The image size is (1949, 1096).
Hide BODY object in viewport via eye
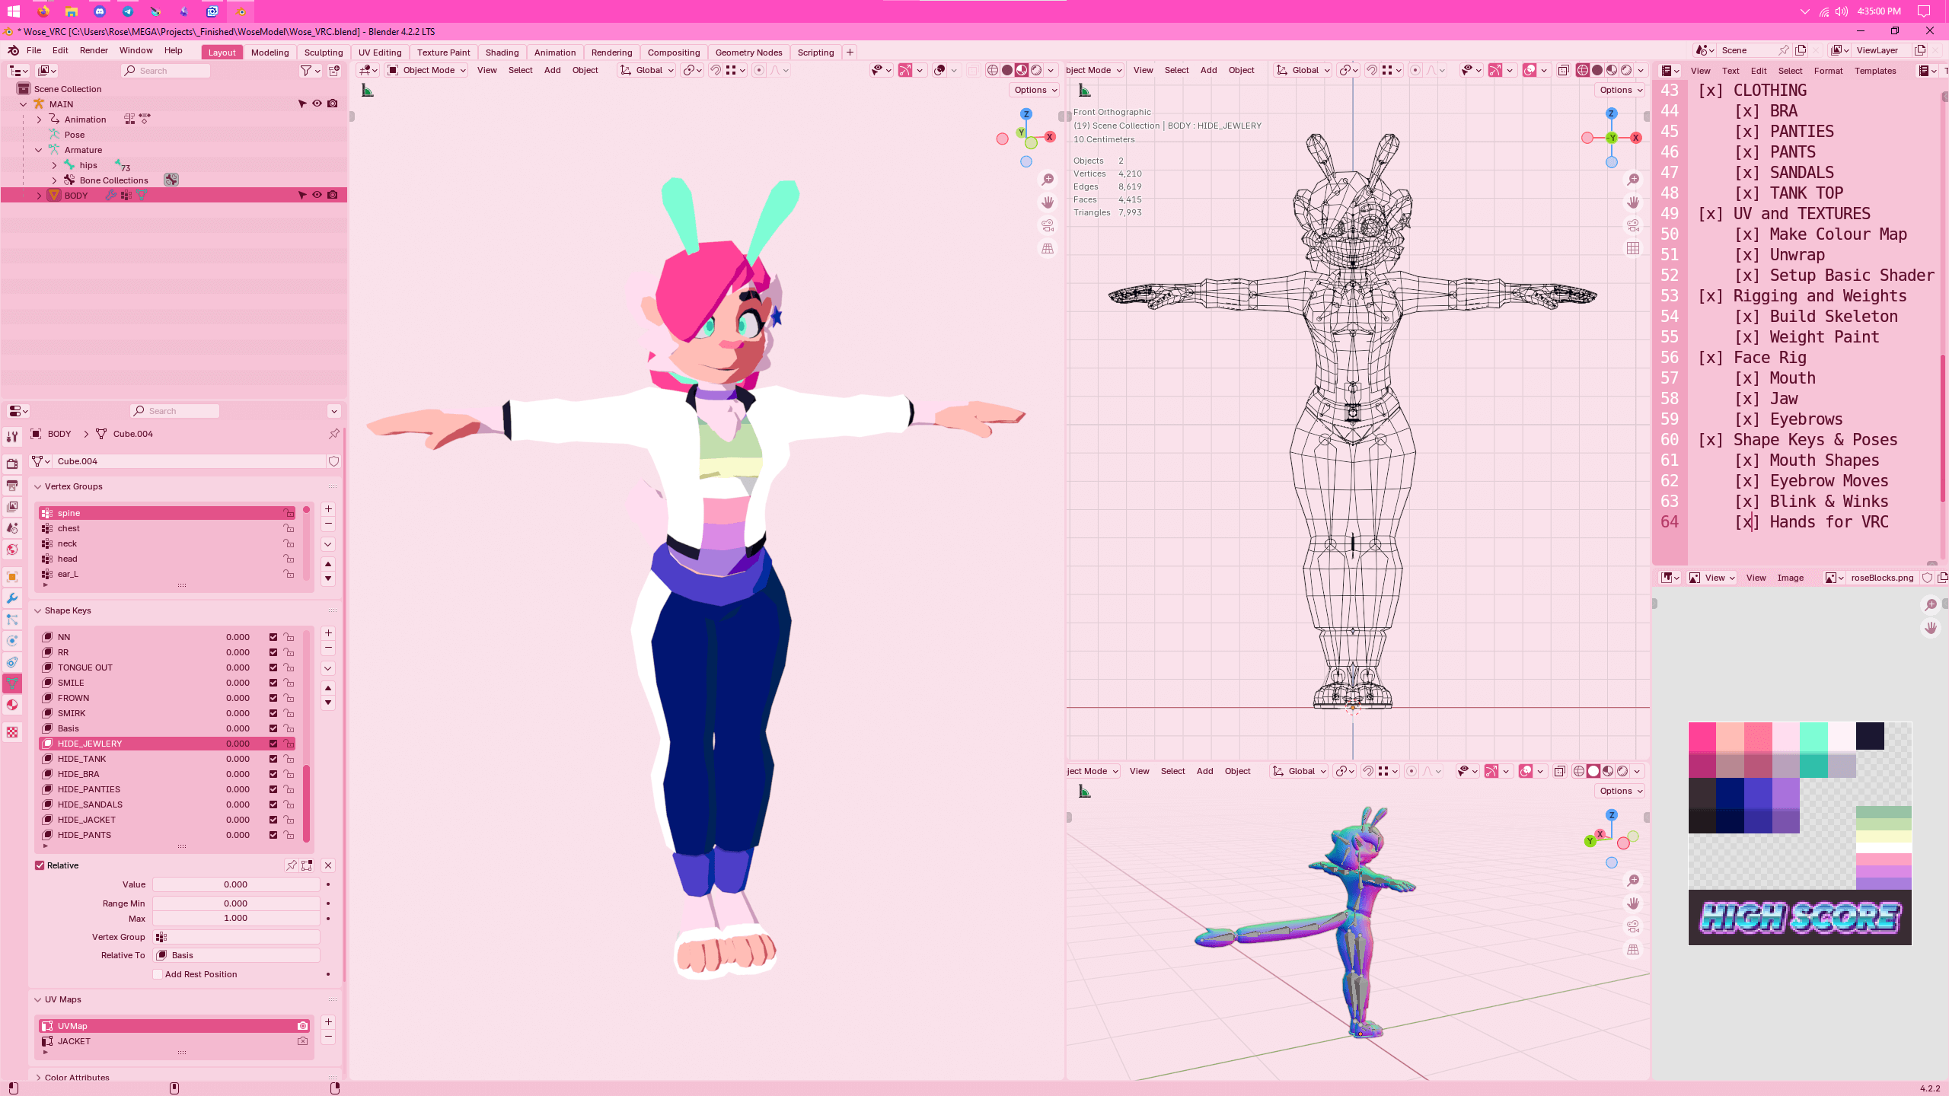(x=317, y=196)
